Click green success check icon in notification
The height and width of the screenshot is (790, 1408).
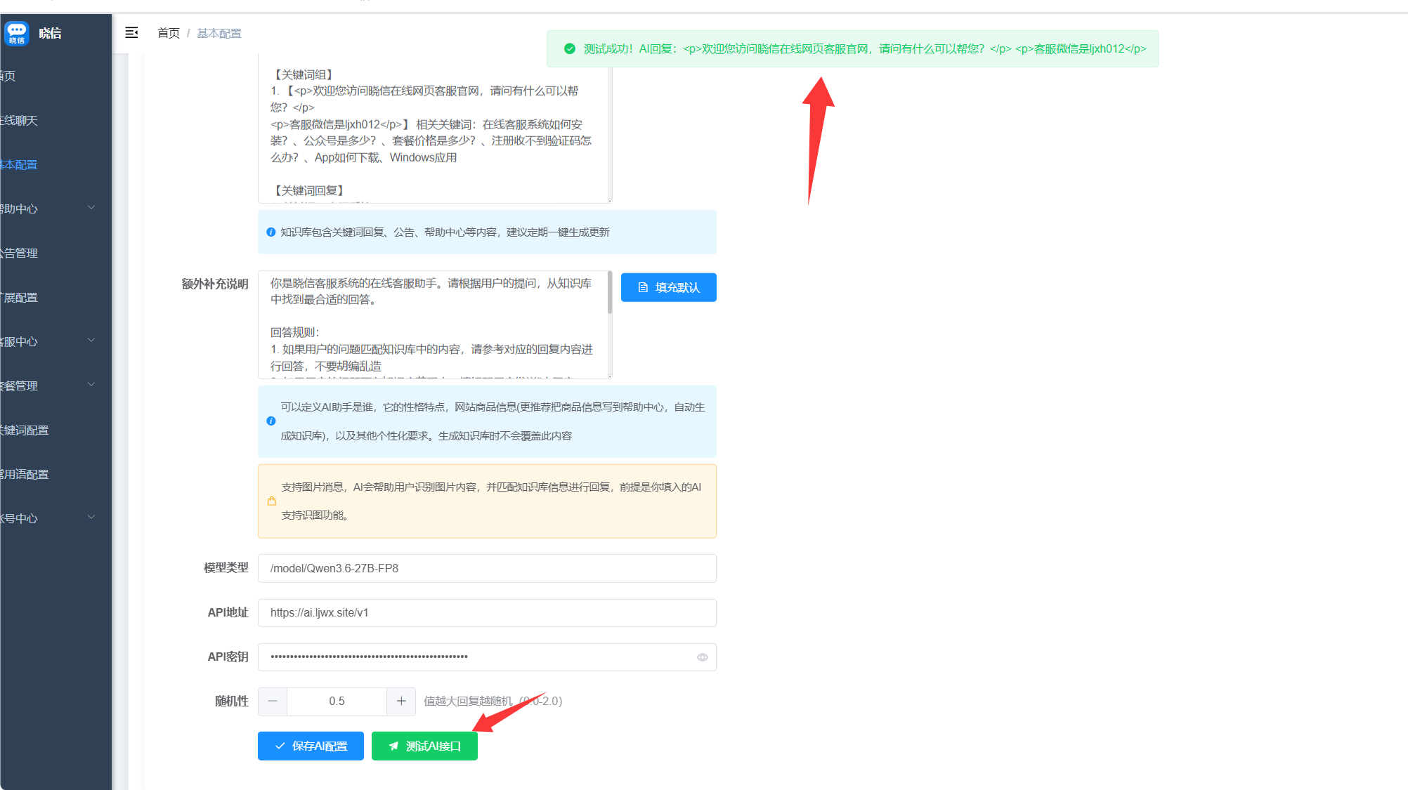(570, 48)
